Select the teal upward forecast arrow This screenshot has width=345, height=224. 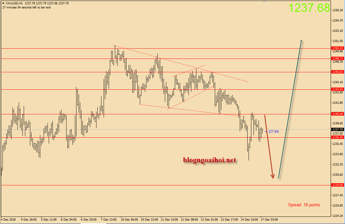[290, 109]
